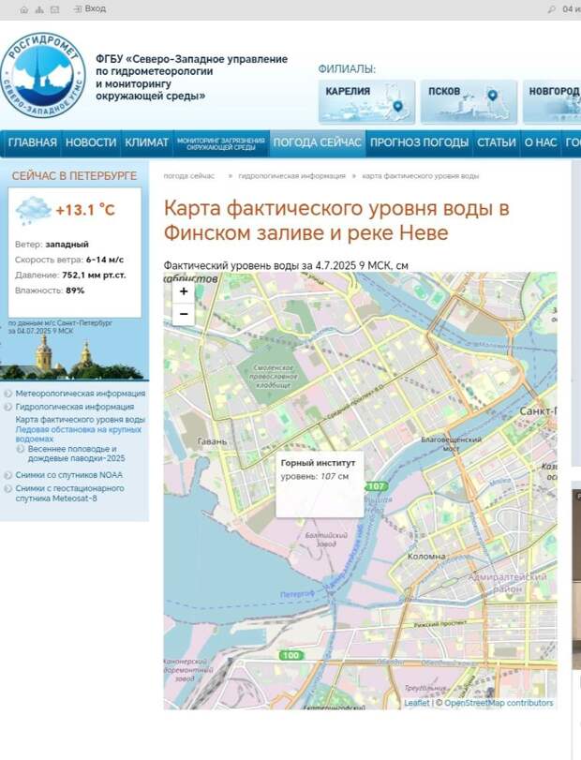The width and height of the screenshot is (581, 760).
Task: Click the home icon in top bar
Action: (23, 9)
